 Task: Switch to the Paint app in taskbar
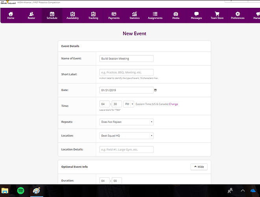[x=37, y=191]
